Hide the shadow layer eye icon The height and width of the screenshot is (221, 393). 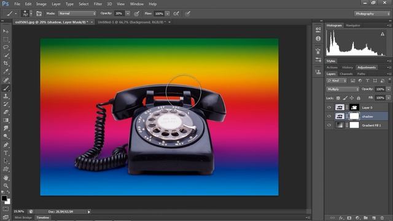pyautogui.click(x=329, y=116)
